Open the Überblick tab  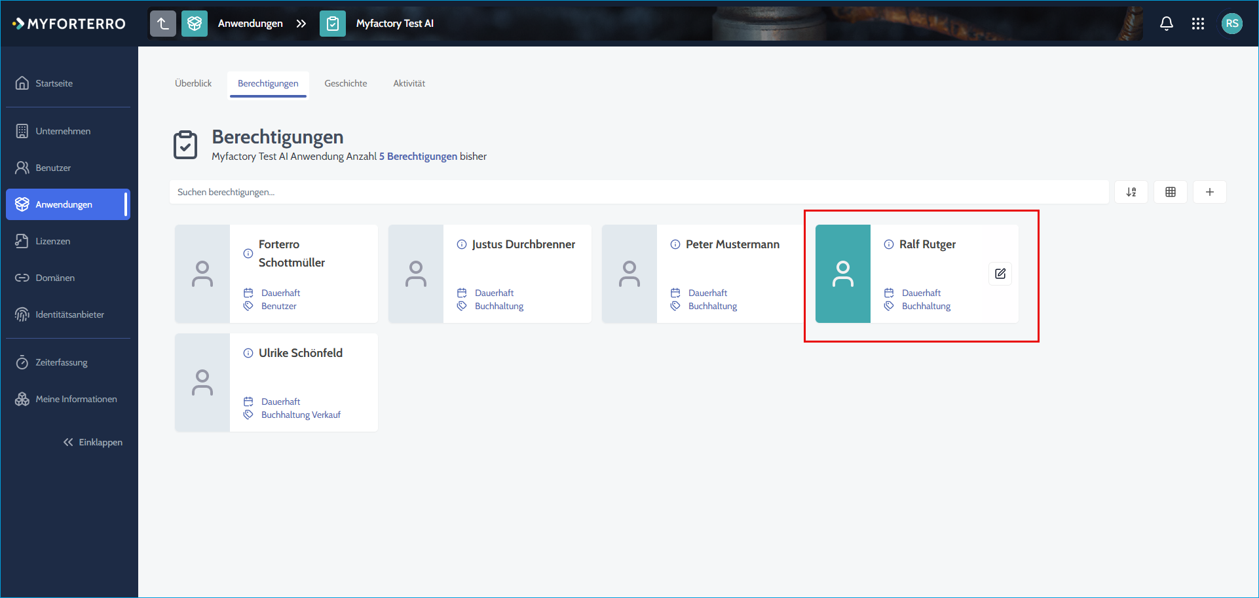tap(193, 83)
